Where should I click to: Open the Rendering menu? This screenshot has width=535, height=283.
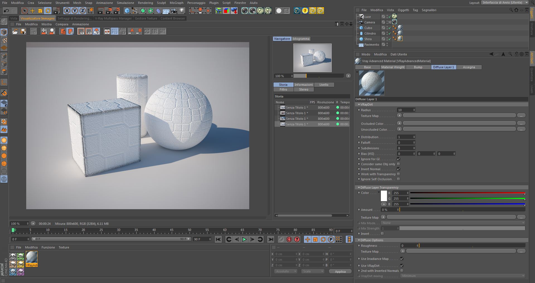[x=145, y=3]
